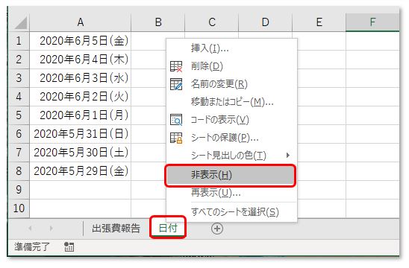Click empty cell A10
Screen dimensions: 409x268
pos(81,208)
